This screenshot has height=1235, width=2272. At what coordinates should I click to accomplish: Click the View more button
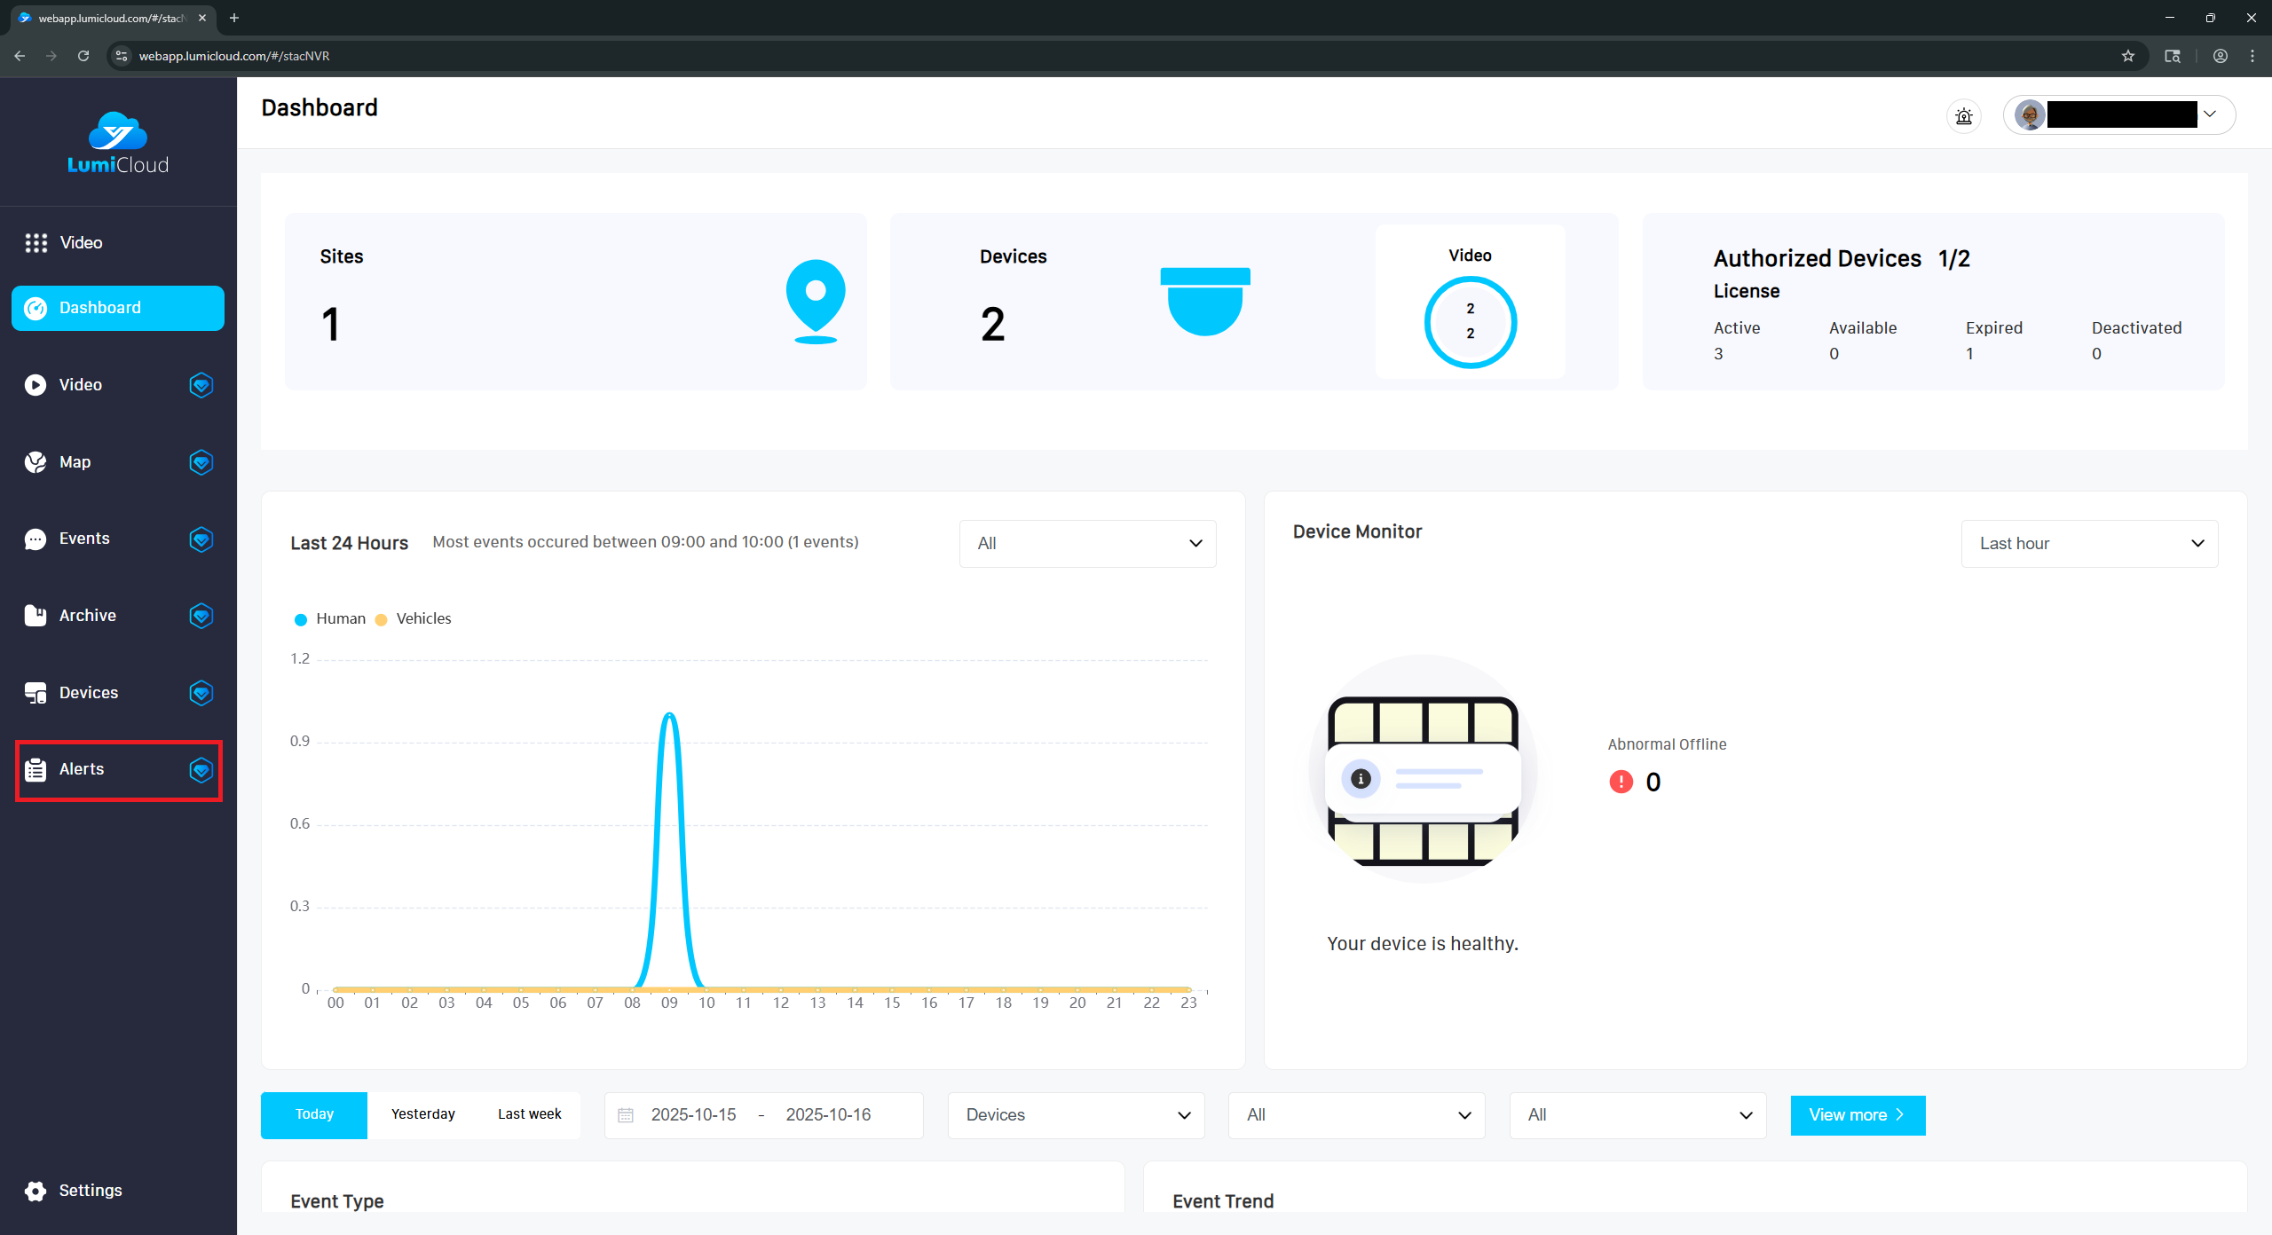tap(1857, 1115)
